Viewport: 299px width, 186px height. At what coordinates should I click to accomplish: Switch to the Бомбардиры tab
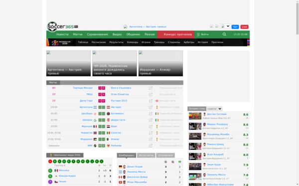[127, 155]
